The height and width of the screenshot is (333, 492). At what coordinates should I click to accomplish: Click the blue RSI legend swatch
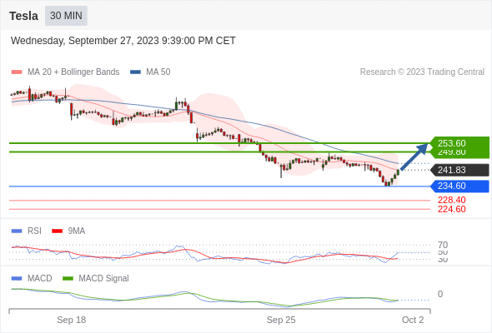click(x=17, y=231)
